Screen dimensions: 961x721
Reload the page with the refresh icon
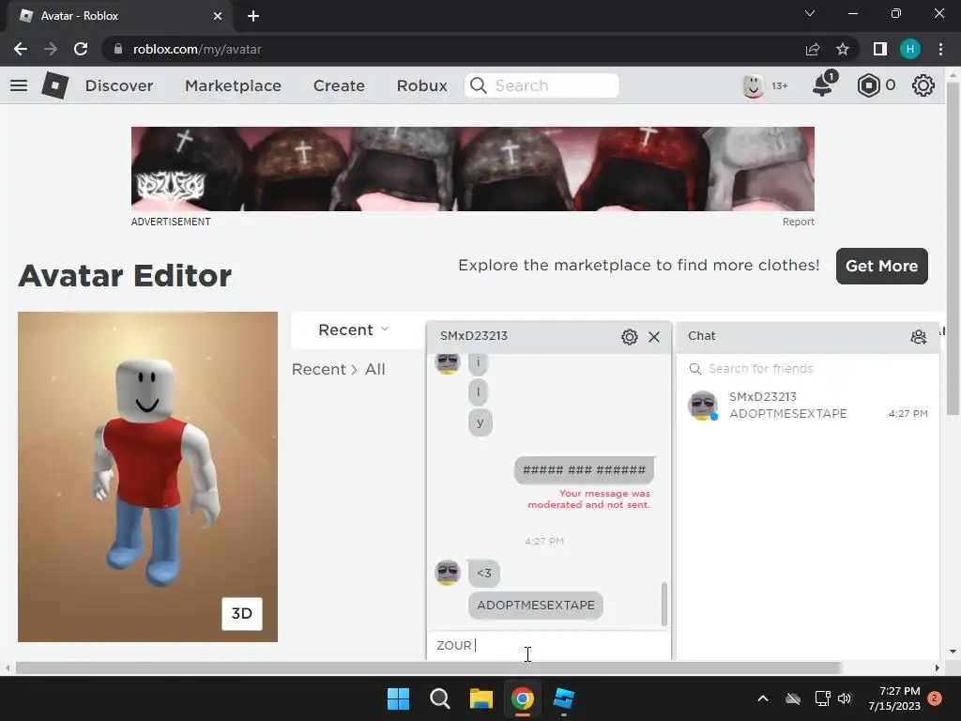coord(81,49)
